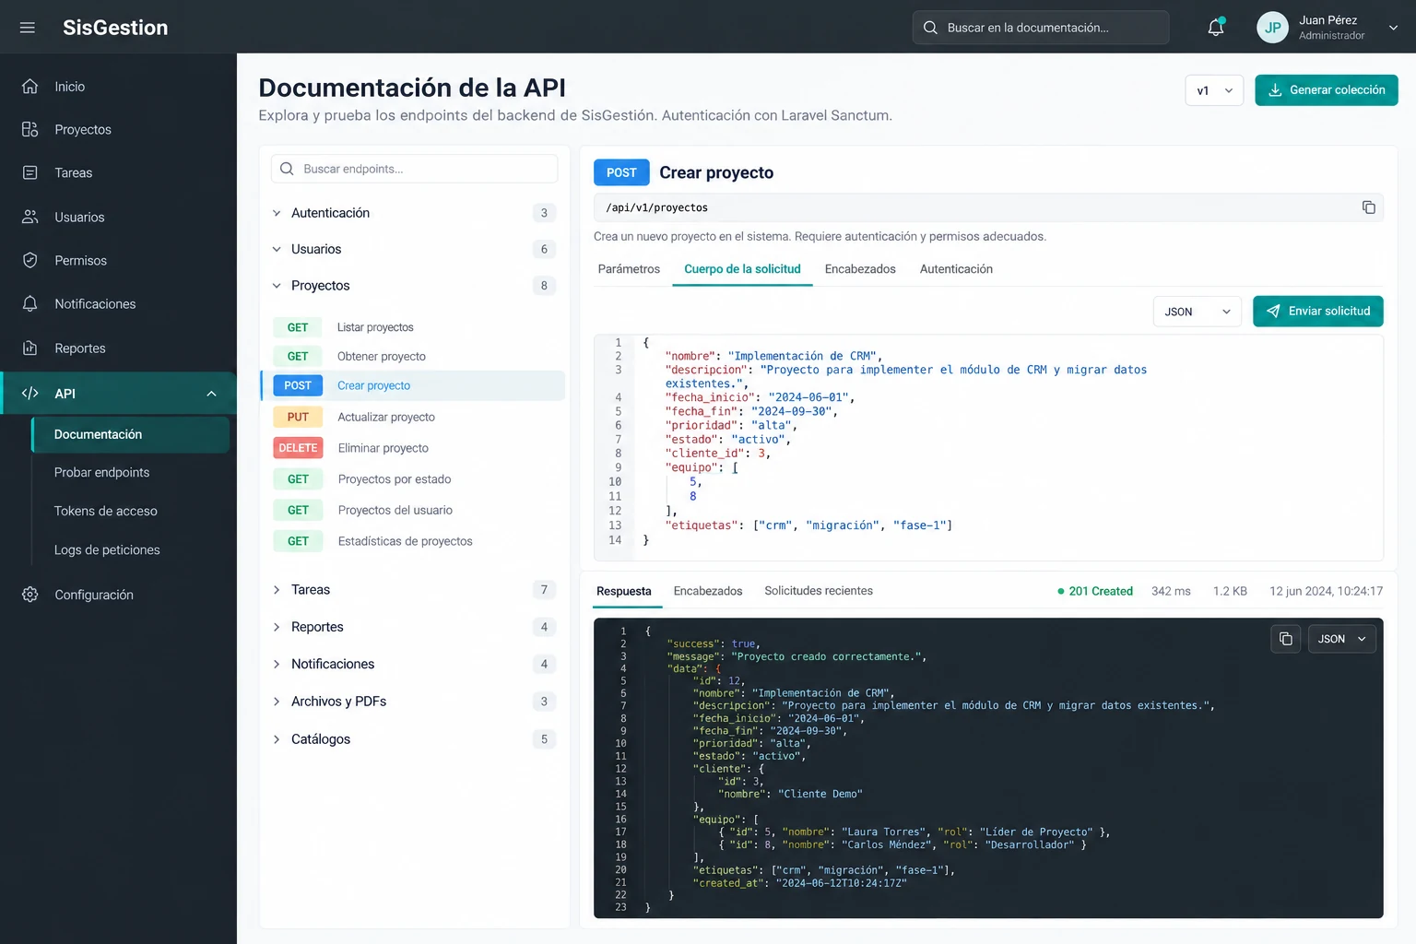Viewport: 1416px width, 944px height.
Task: Expand the Catálogos endpoint group
Action: [277, 739]
